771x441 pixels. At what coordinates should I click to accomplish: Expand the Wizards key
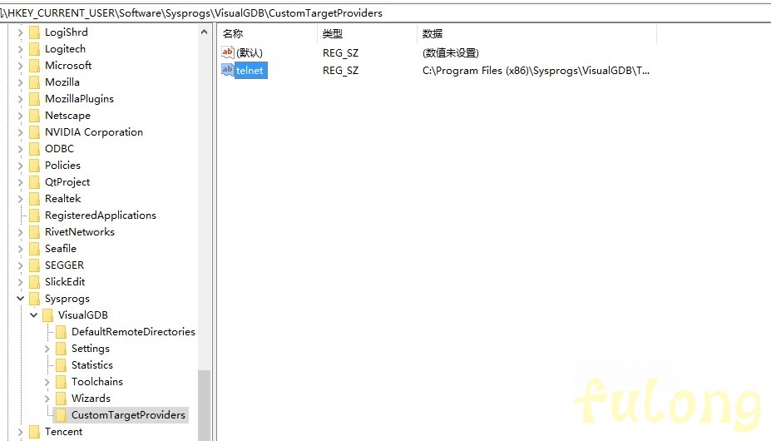47,399
